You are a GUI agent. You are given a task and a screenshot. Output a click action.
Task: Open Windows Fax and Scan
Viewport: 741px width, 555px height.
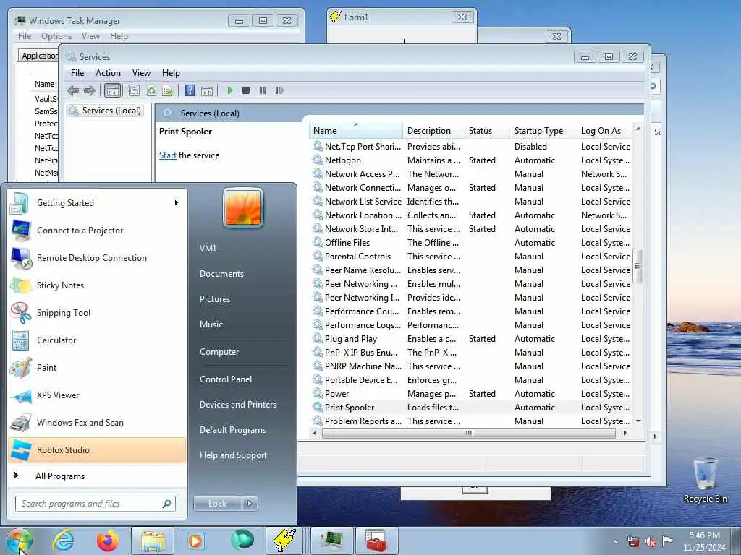click(98, 423)
